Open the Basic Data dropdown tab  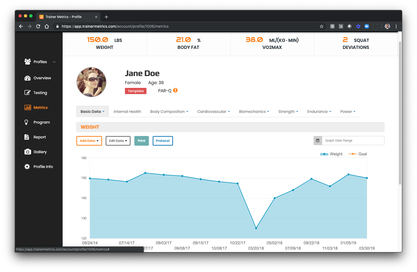coord(92,112)
